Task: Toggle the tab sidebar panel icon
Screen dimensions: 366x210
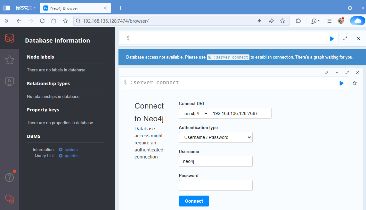Action: tap(6, 8)
